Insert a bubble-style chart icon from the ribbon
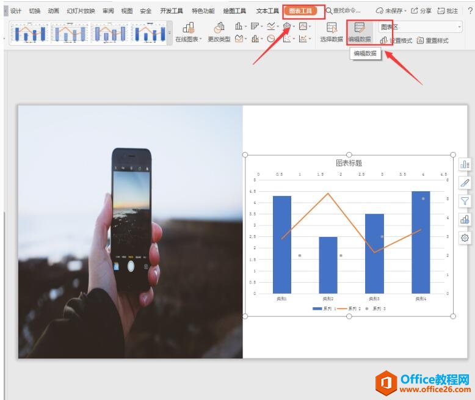This screenshot has width=475, height=400. coord(303,38)
